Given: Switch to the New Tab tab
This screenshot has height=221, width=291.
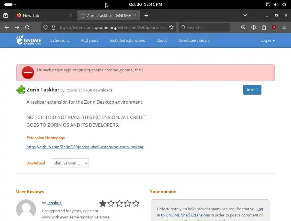Looking at the screenshot, I should (45, 16).
